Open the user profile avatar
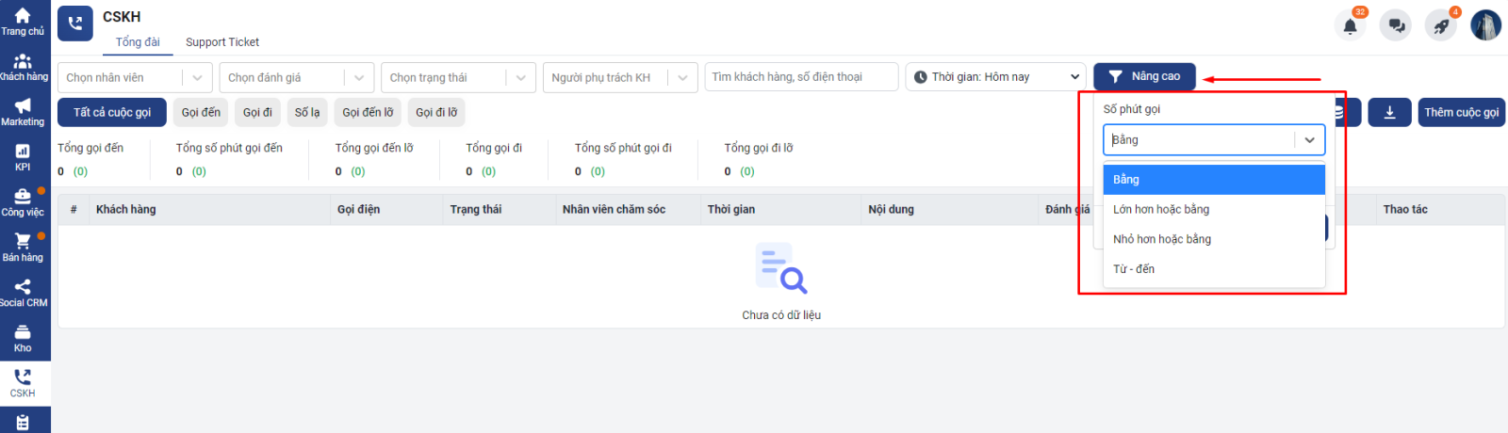 tap(1486, 25)
